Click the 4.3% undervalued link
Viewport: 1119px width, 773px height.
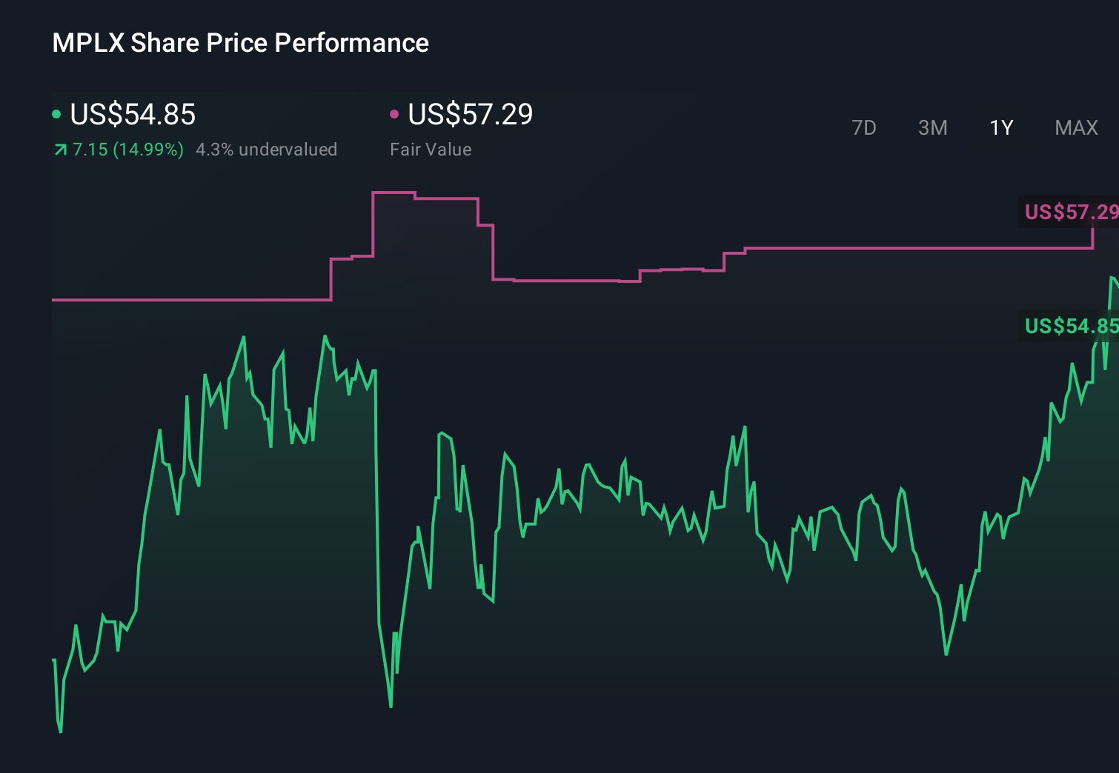click(267, 149)
